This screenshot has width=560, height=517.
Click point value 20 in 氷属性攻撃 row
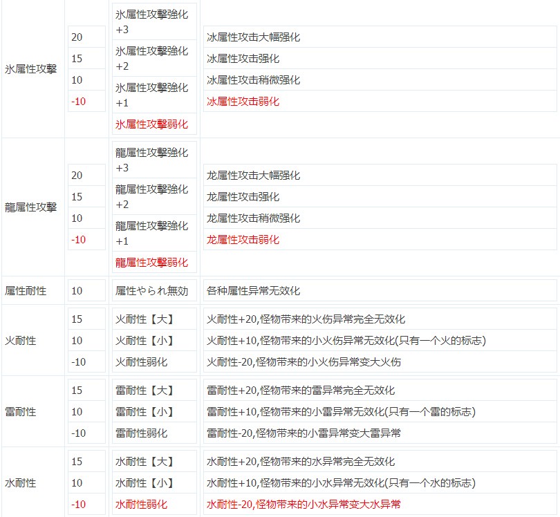tap(86, 37)
